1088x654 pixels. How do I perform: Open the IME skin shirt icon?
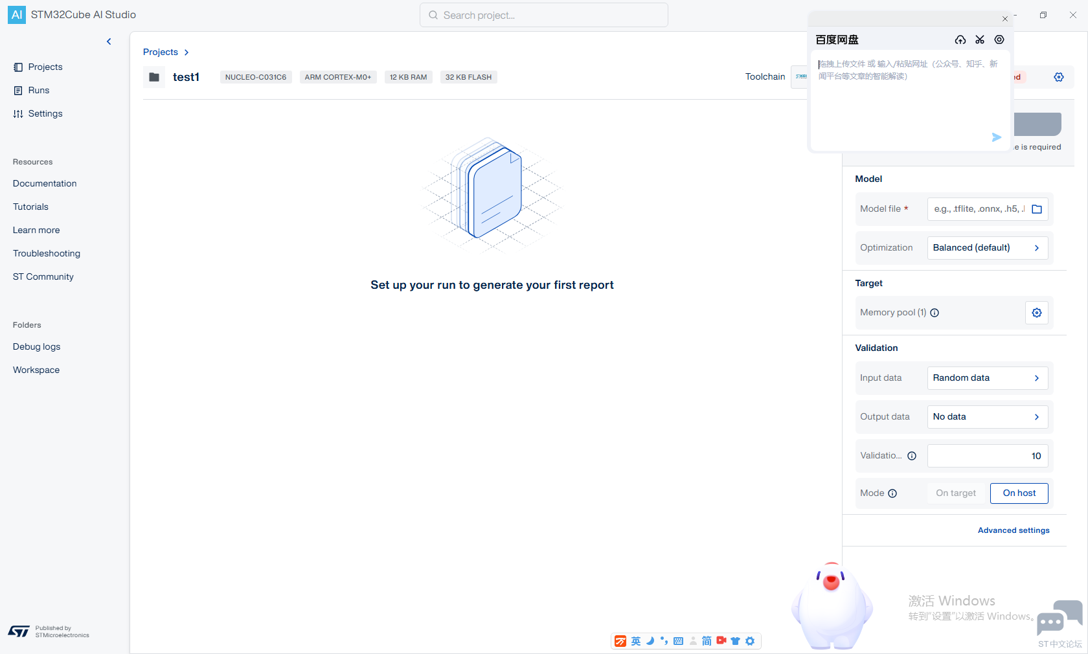coord(735,641)
